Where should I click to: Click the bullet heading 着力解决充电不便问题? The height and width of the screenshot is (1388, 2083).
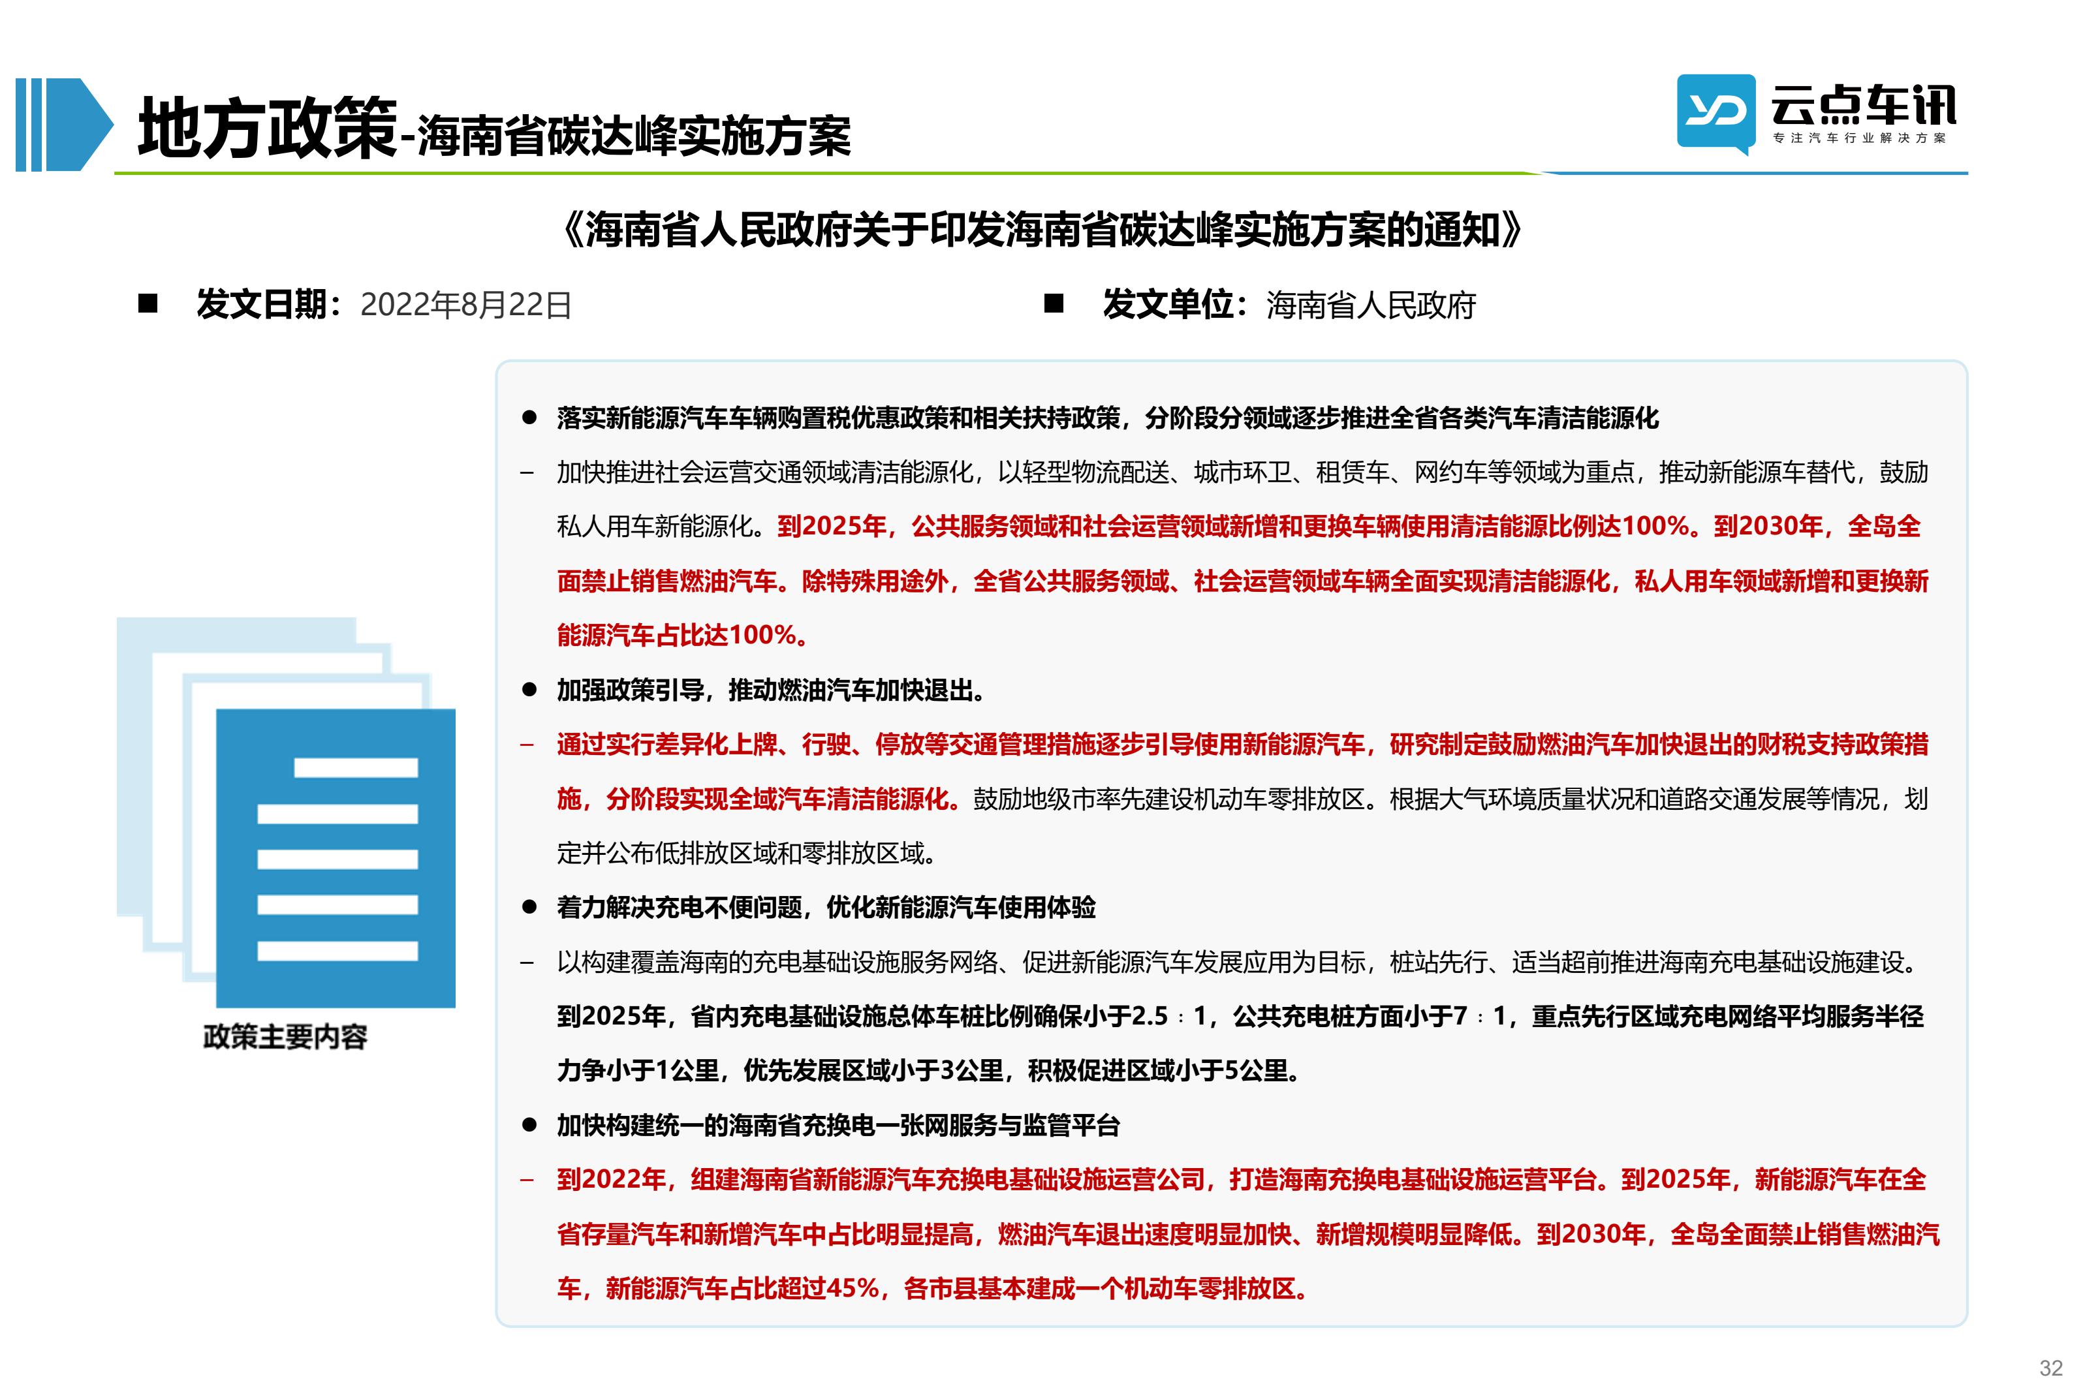826,908
